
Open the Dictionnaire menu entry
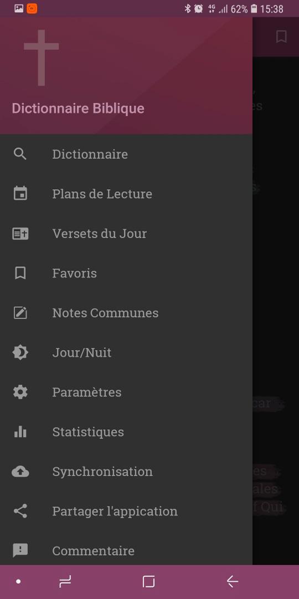[x=126, y=154]
